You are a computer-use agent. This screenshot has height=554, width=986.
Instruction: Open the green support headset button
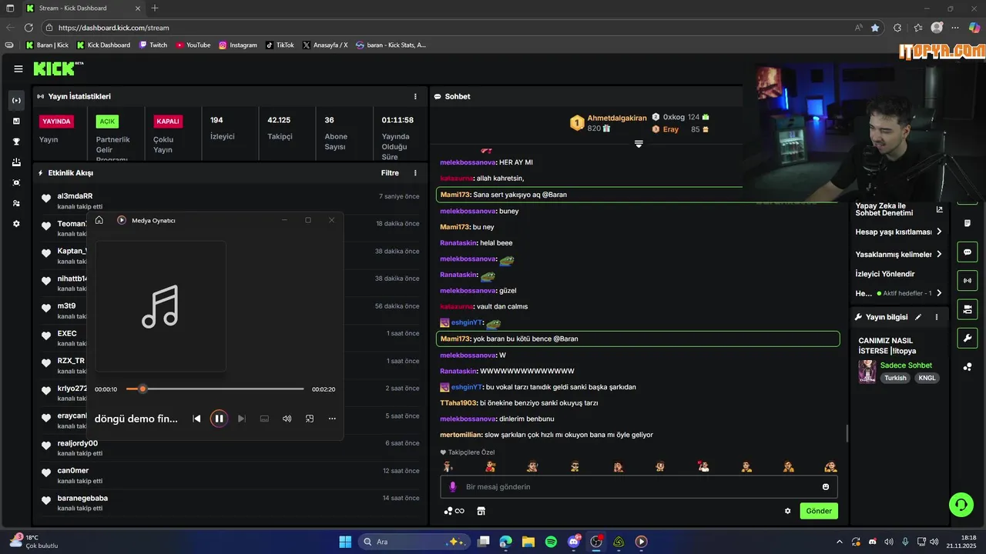click(961, 505)
